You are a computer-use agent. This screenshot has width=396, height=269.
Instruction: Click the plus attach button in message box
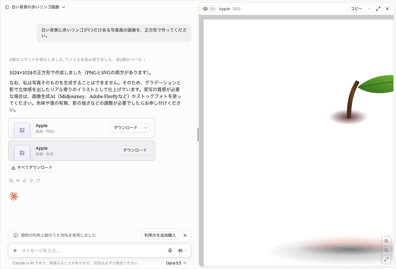pyautogui.click(x=15, y=250)
